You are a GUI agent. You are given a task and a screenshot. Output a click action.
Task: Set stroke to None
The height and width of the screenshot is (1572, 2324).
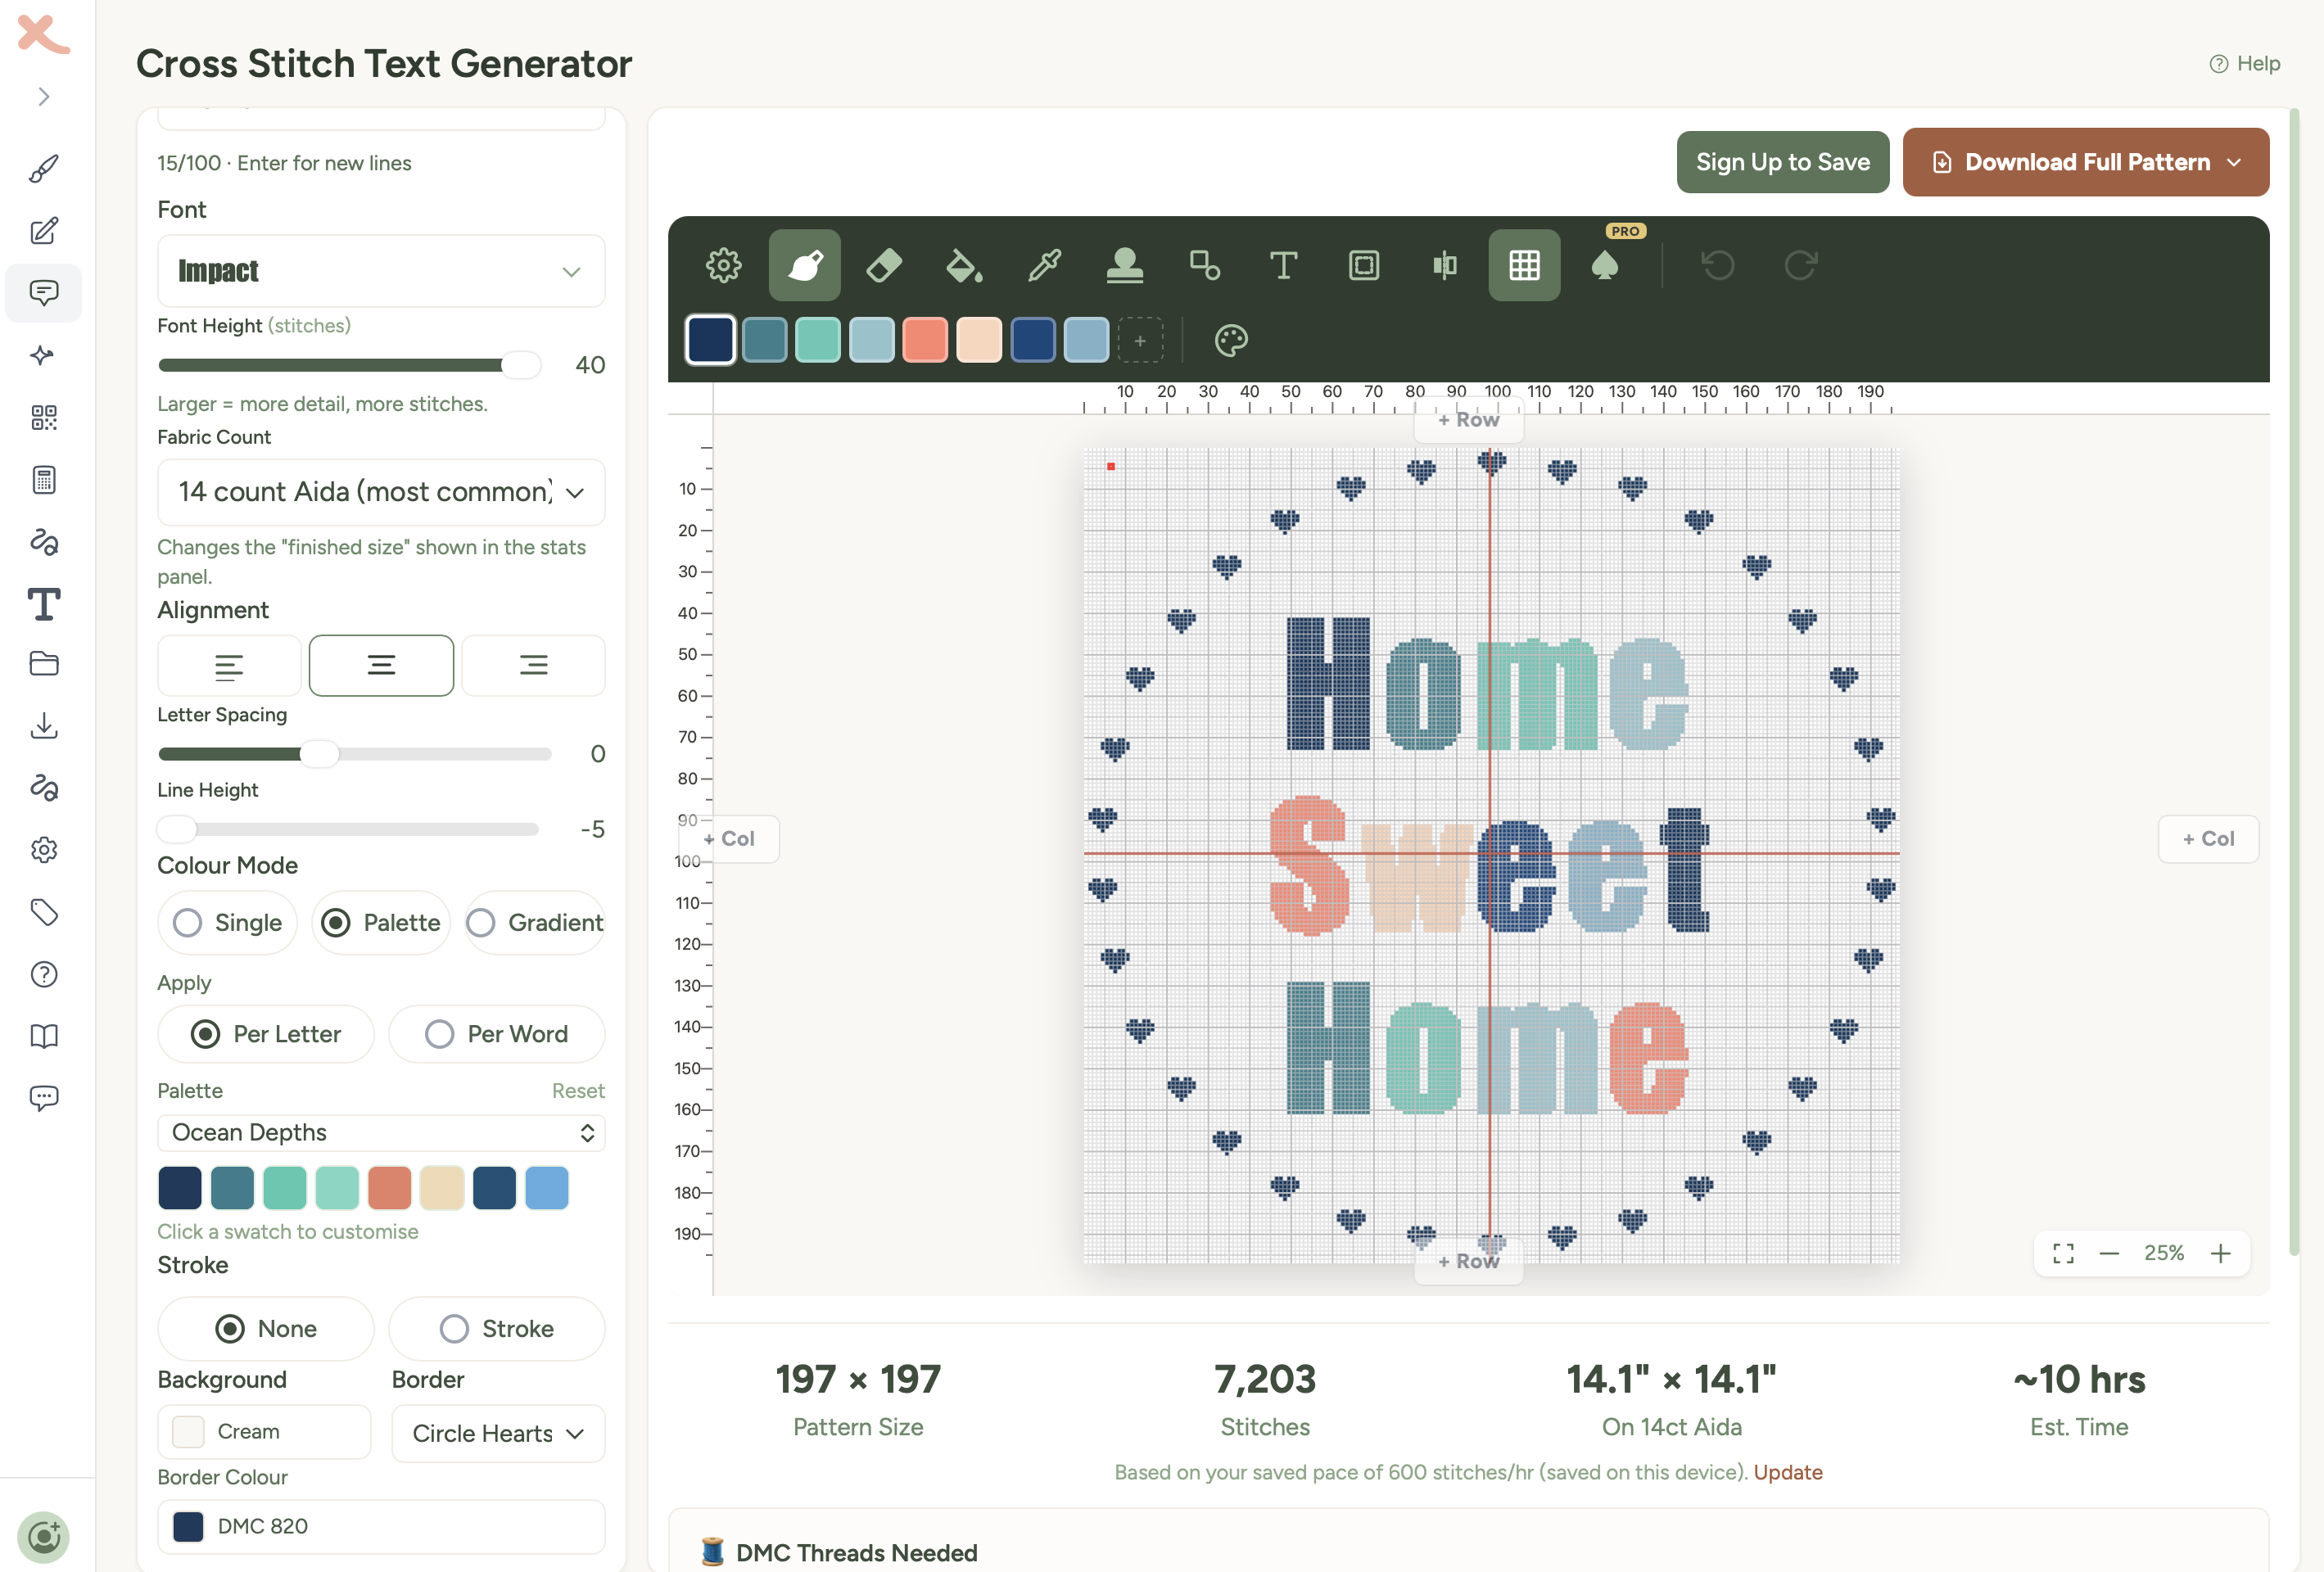(x=266, y=1328)
